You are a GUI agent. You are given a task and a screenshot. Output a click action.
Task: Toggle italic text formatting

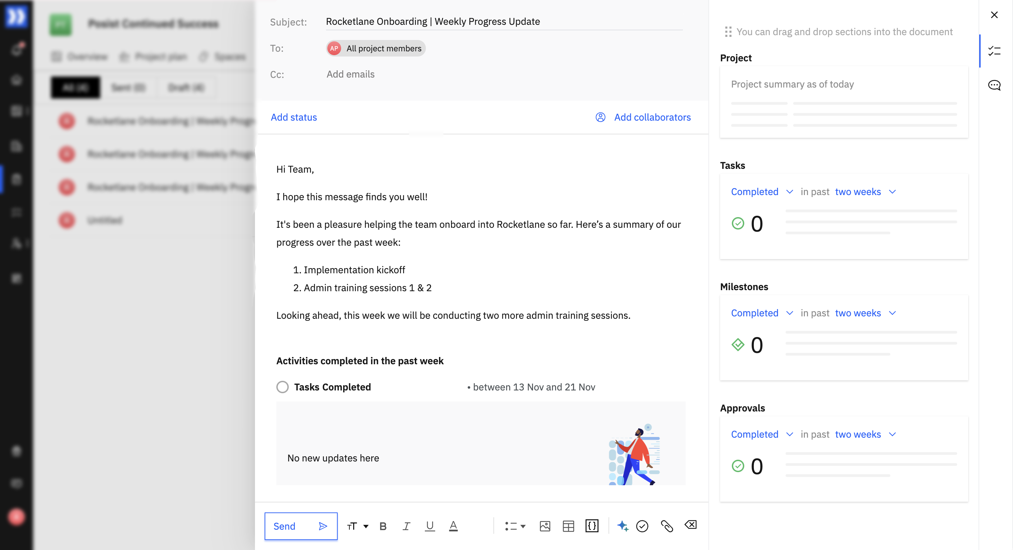coord(406,526)
